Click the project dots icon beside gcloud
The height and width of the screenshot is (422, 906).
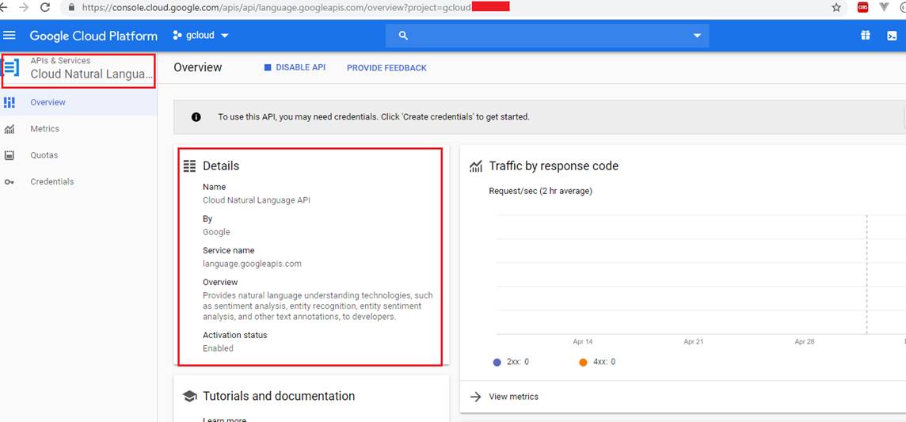(177, 35)
